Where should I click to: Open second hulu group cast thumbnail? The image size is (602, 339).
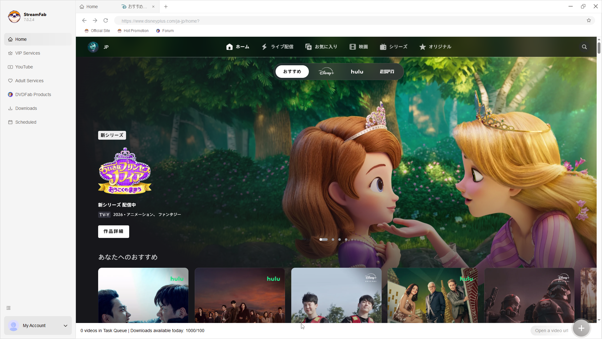240,295
